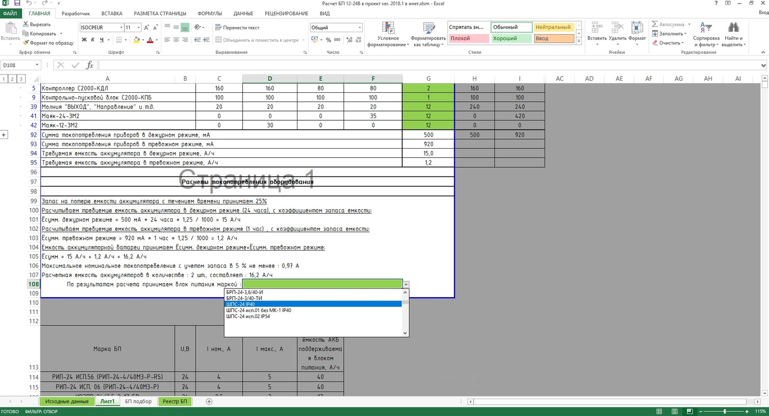Select the Нейтральный cell style
This screenshot has height=416, width=769.
(x=554, y=27)
